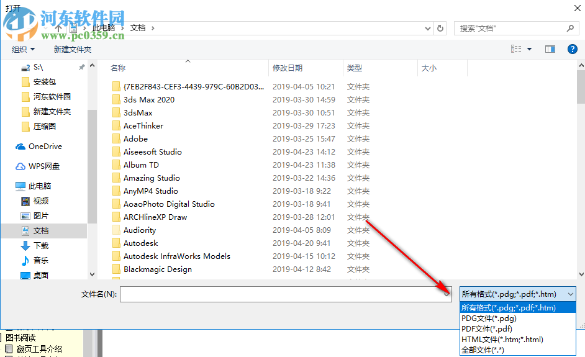Toggle the preview pane icon
Screen dimensions: 585x357
(x=550, y=49)
